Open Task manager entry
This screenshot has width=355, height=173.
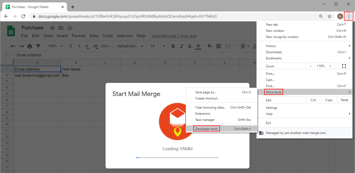point(222,120)
